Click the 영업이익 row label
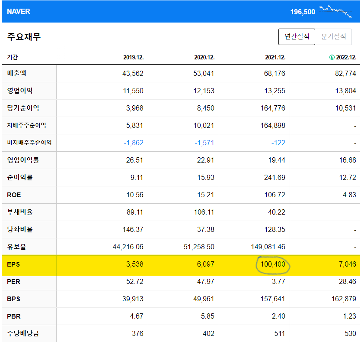 click(20, 91)
